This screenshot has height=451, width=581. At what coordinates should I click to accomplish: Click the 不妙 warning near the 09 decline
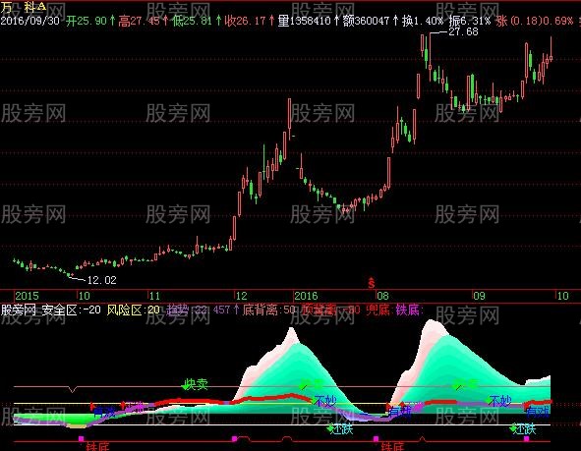(499, 401)
